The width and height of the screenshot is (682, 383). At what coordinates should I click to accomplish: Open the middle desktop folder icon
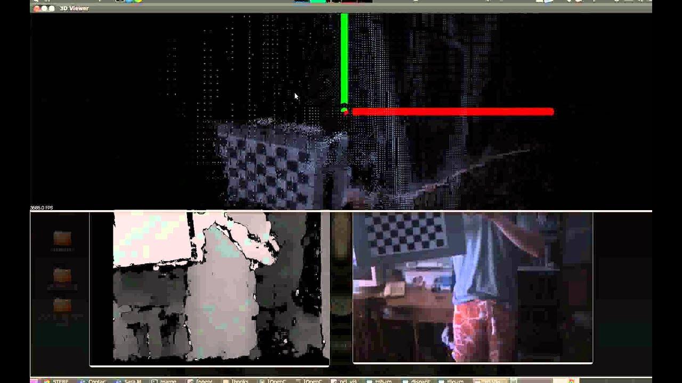[62, 276]
